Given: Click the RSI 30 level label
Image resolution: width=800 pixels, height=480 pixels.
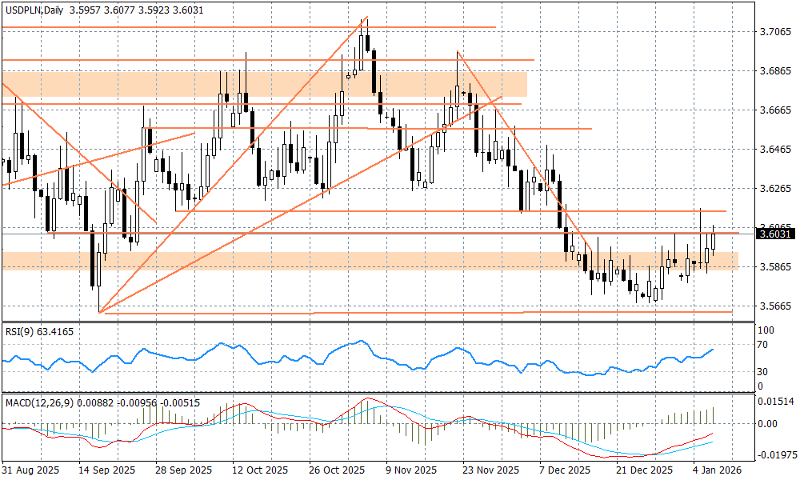Looking at the screenshot, I should click(x=762, y=372).
